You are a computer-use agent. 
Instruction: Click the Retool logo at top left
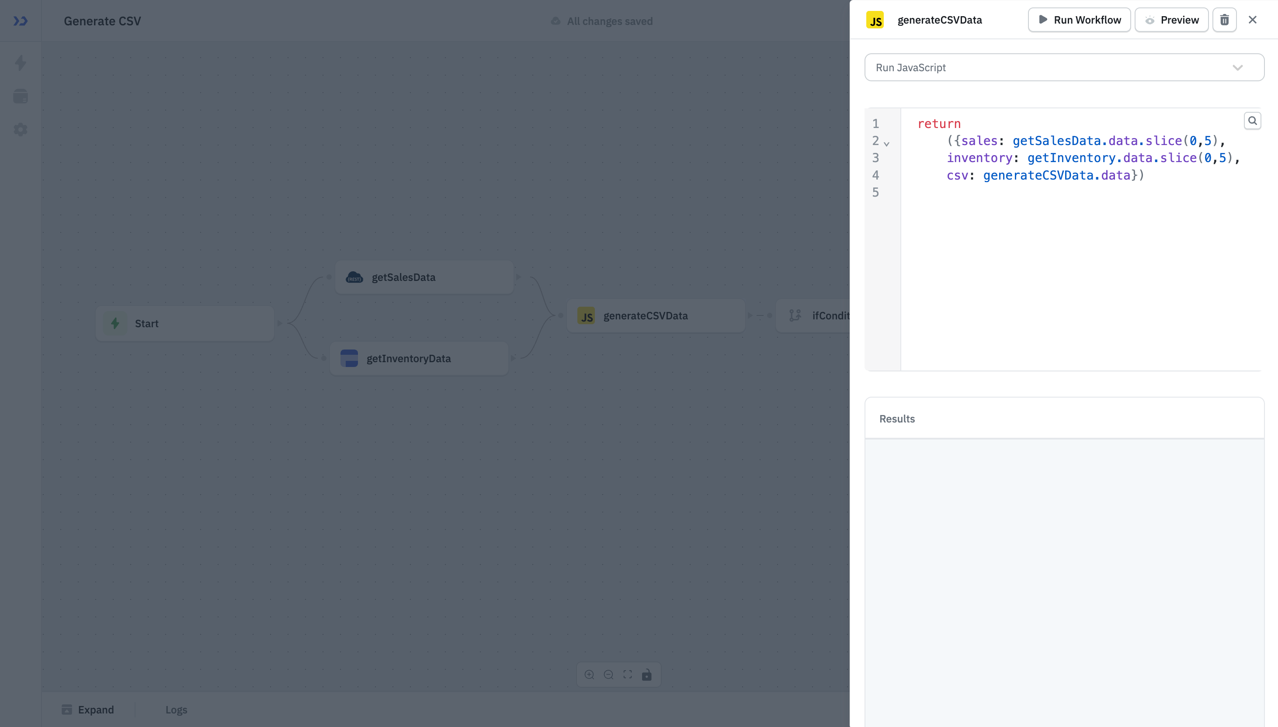click(x=21, y=21)
